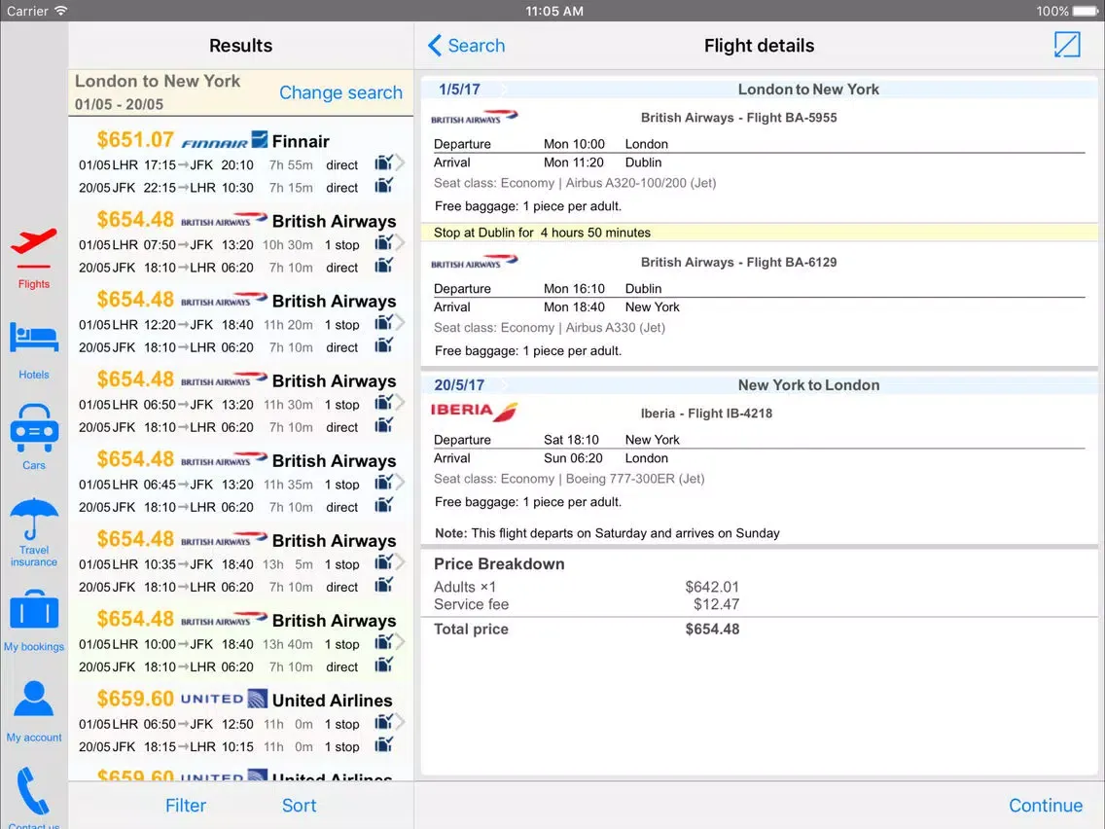
Task: Select the $659.60 United Airlines price
Action: click(x=135, y=699)
